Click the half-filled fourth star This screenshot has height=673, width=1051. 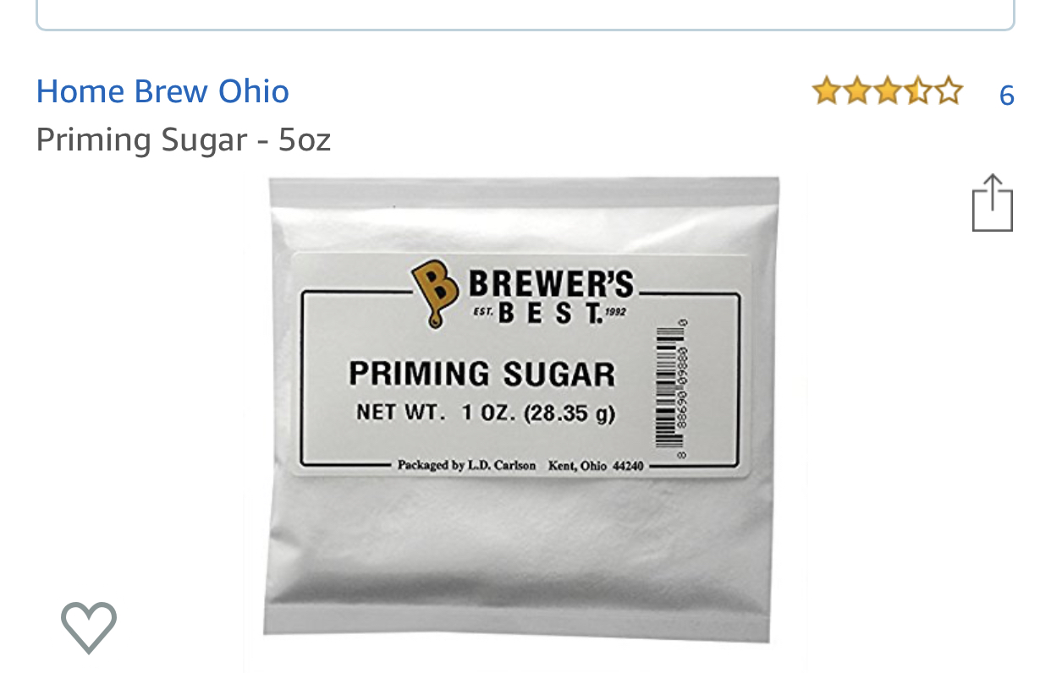point(917,90)
